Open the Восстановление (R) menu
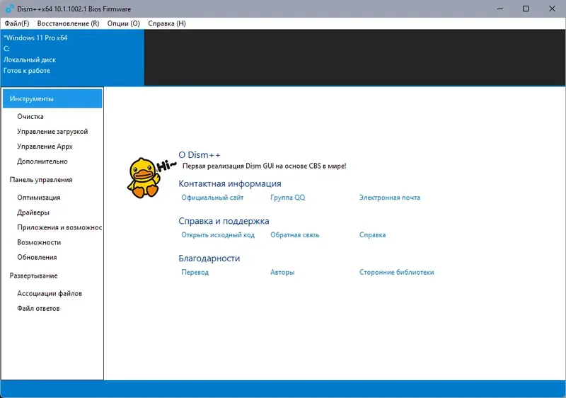Screen dimensions: 566x398 pyautogui.click(x=68, y=23)
